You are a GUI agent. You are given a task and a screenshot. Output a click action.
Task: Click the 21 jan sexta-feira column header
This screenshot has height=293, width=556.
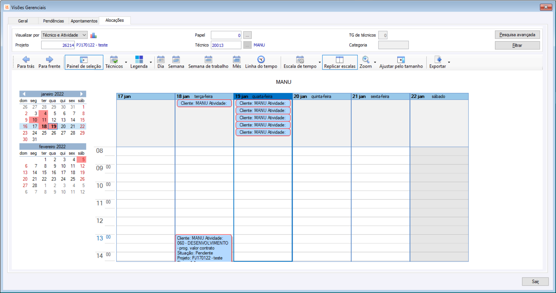(x=380, y=96)
